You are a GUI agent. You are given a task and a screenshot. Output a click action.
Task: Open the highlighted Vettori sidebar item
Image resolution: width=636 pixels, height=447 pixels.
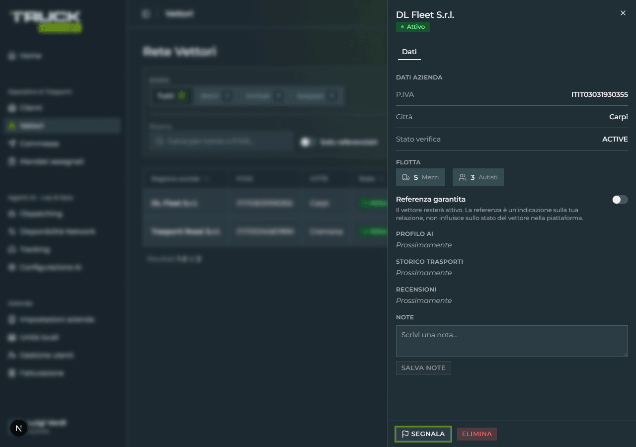(x=62, y=126)
